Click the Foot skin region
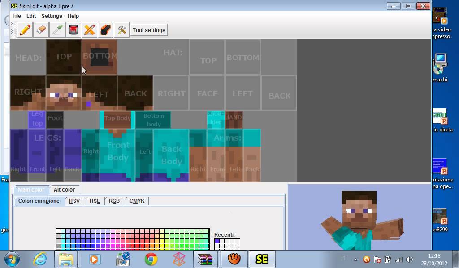 click(x=55, y=120)
